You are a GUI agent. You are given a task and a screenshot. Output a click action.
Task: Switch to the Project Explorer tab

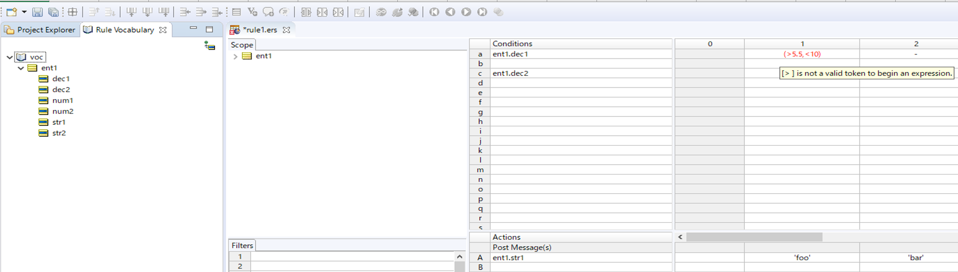tap(40, 30)
